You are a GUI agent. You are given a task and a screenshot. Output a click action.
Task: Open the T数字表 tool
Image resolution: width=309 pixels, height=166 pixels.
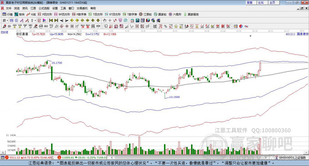point(130,14)
